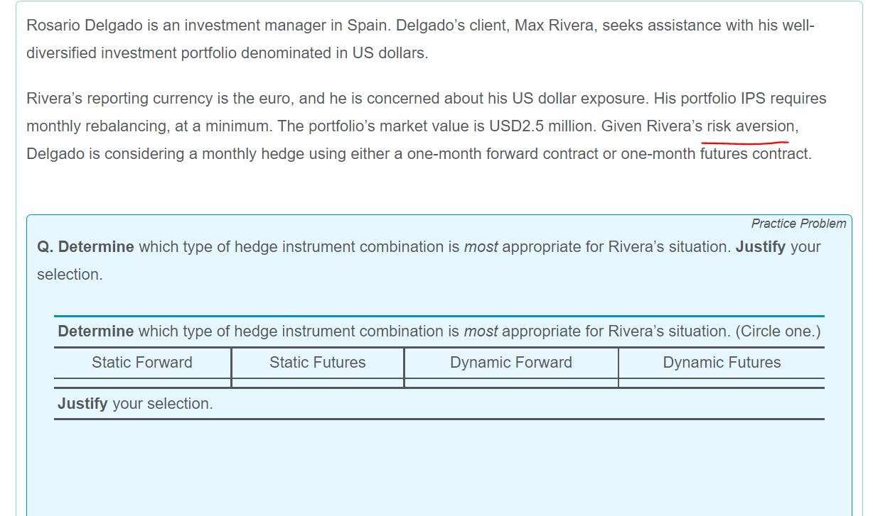The image size is (873, 516).
Task: Click the empty cell below Static Futures
Action: (x=317, y=383)
